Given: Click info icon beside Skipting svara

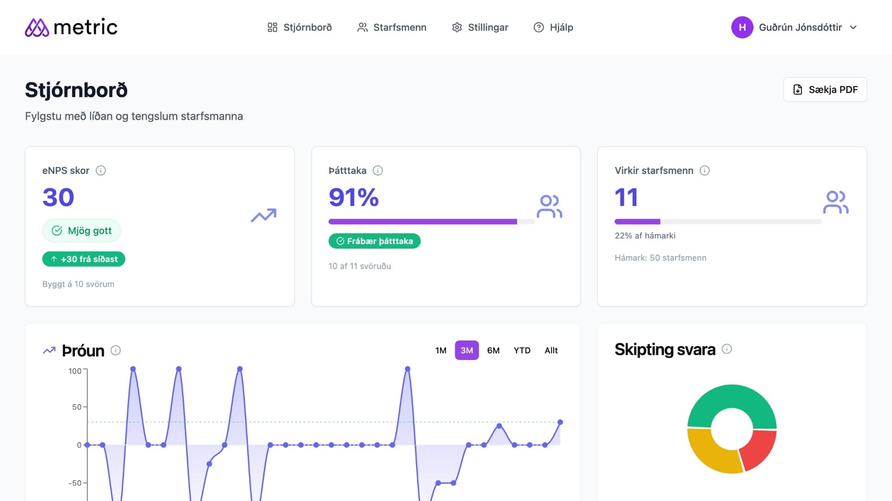Looking at the screenshot, I should (x=727, y=349).
